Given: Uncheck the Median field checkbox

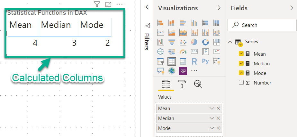Looking at the screenshot, I should (241, 63).
